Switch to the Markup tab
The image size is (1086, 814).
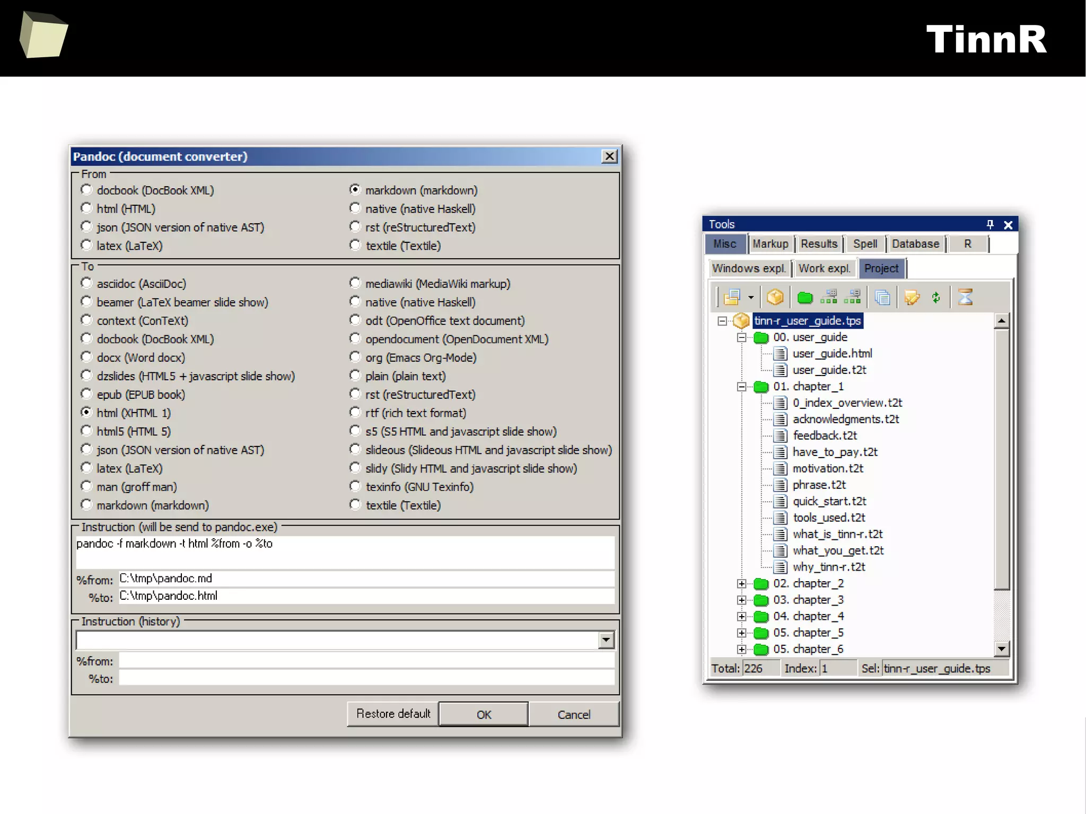(x=770, y=244)
